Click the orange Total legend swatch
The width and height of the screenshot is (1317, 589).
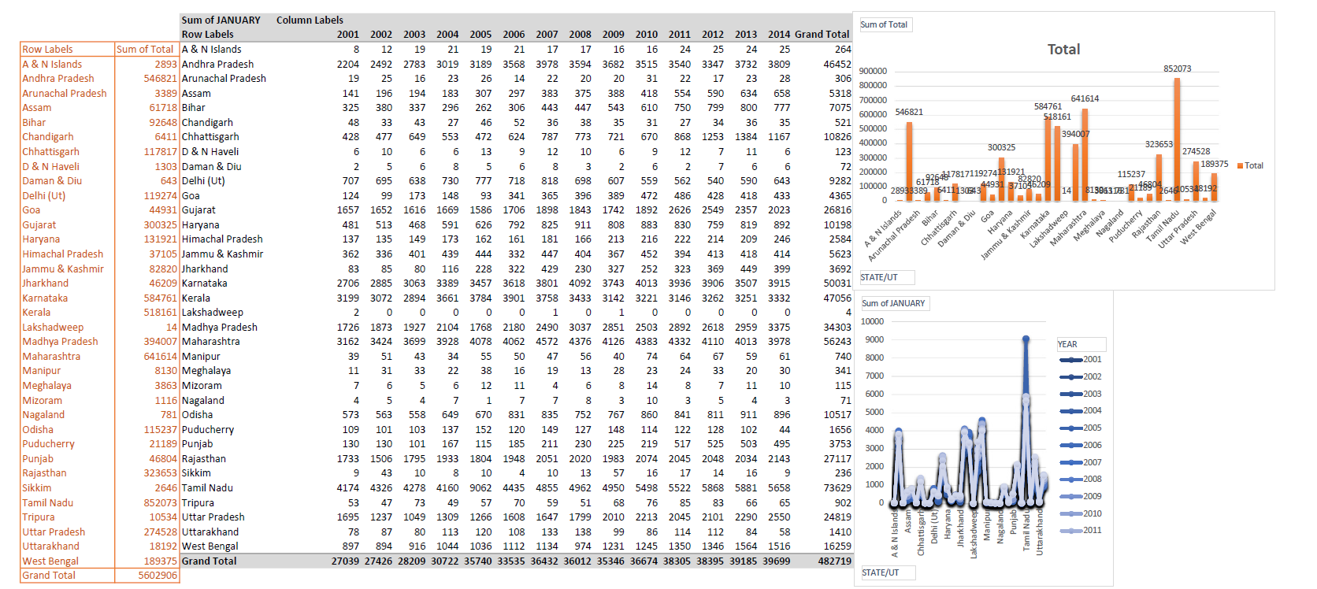tap(1240, 165)
